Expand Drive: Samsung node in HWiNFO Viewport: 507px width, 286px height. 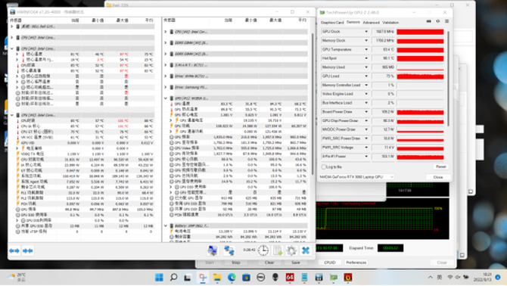tap(166, 87)
